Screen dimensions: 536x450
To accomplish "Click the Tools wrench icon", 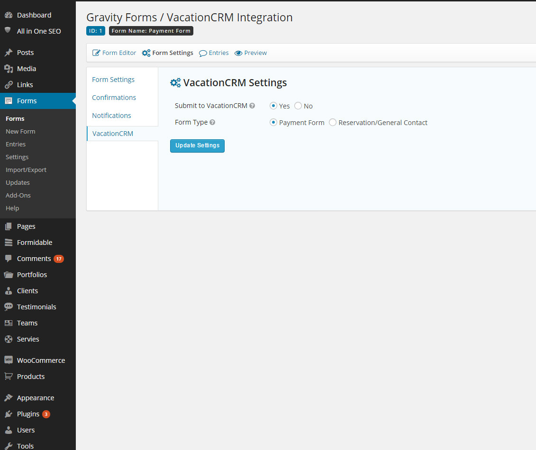I will 9,446.
